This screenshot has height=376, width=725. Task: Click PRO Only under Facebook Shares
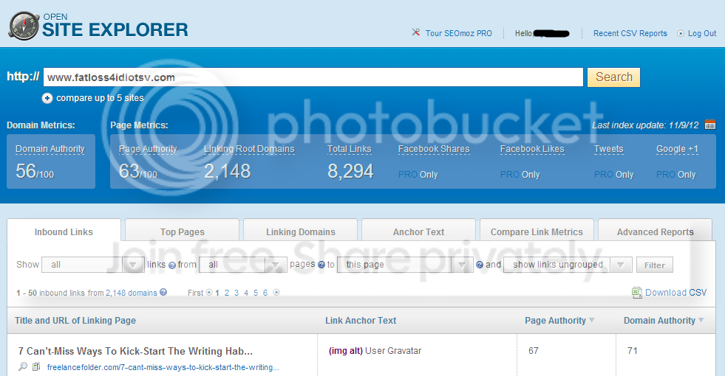coord(418,175)
